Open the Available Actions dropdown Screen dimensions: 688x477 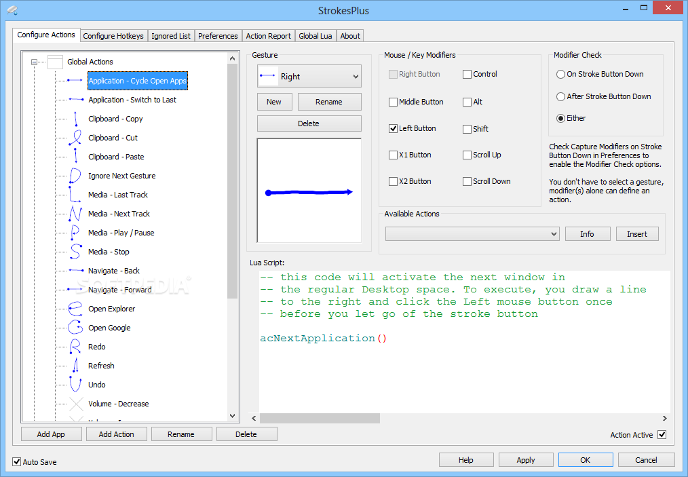(472, 234)
